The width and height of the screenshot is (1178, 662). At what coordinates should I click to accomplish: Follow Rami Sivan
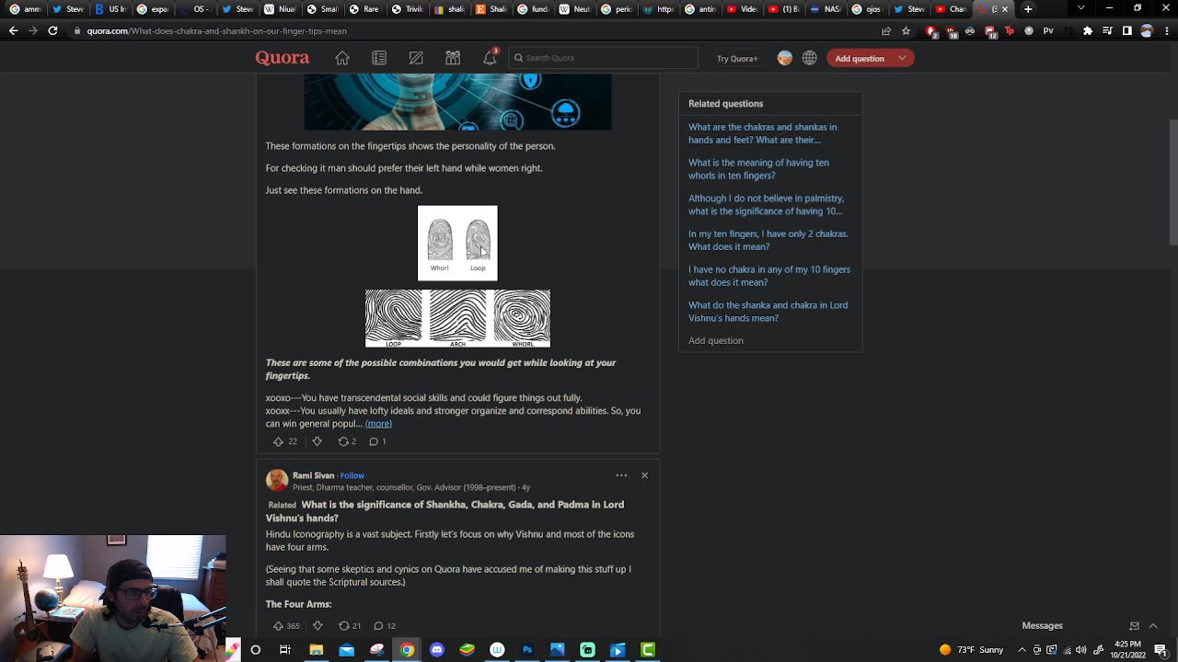[352, 475]
